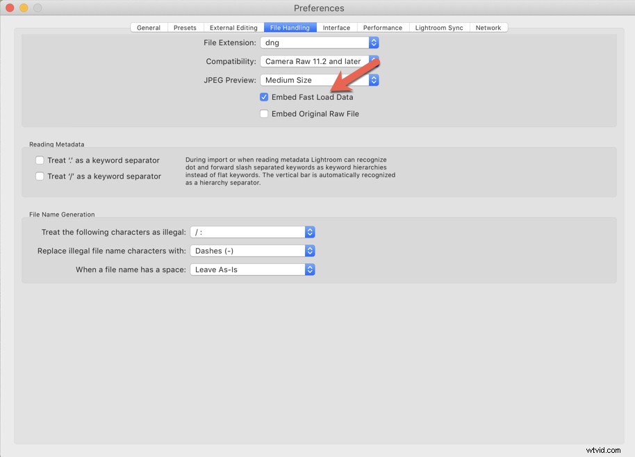Select the External Editing tab
The image size is (635, 457).
click(233, 27)
